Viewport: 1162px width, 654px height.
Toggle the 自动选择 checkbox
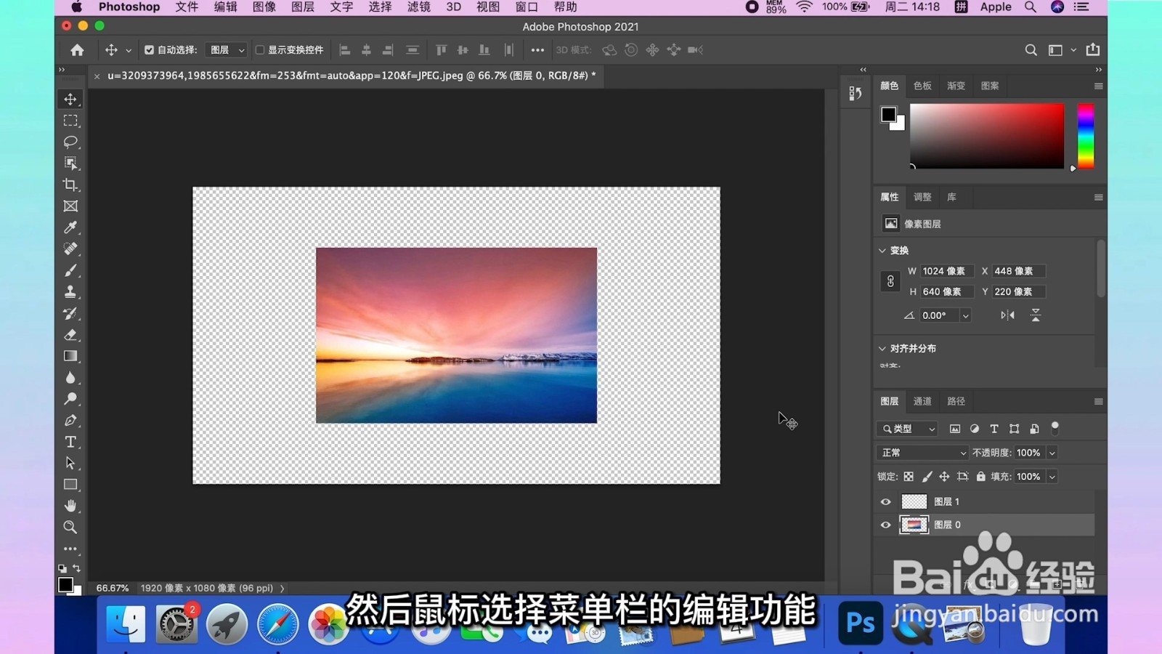[149, 50]
